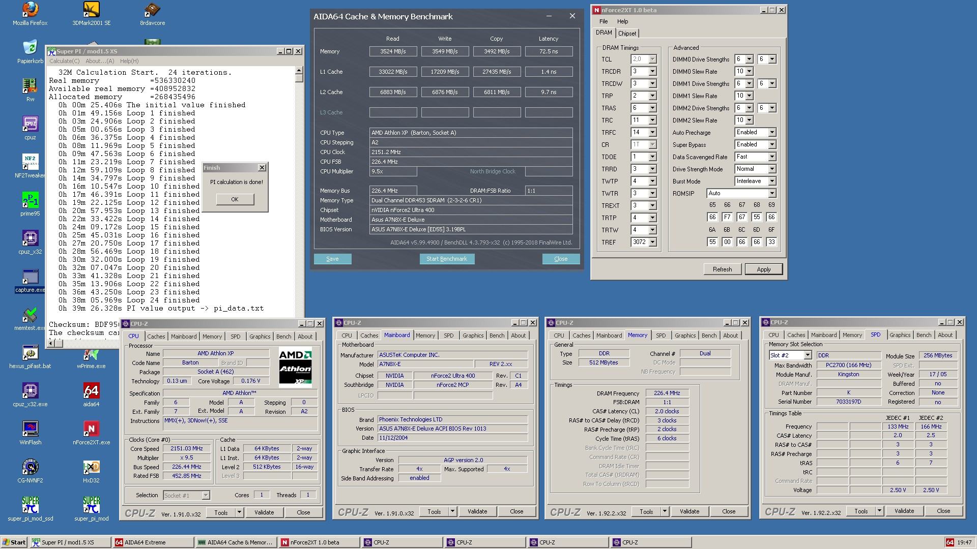Image resolution: width=977 pixels, height=549 pixels.
Task: Expand the ROMSIP Auto dropdown
Action: coord(771,193)
